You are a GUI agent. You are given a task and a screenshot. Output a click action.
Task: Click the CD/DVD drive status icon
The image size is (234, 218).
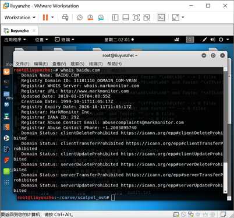[x=183, y=215]
